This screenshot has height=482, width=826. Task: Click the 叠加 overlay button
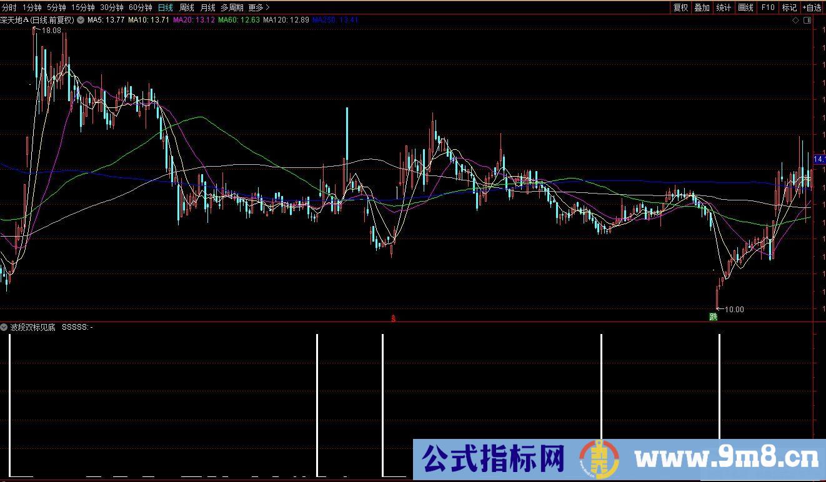pos(702,7)
